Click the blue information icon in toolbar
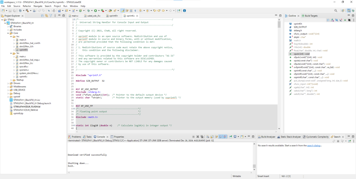Viewport: 356px width, 179px height. pos(184,10)
